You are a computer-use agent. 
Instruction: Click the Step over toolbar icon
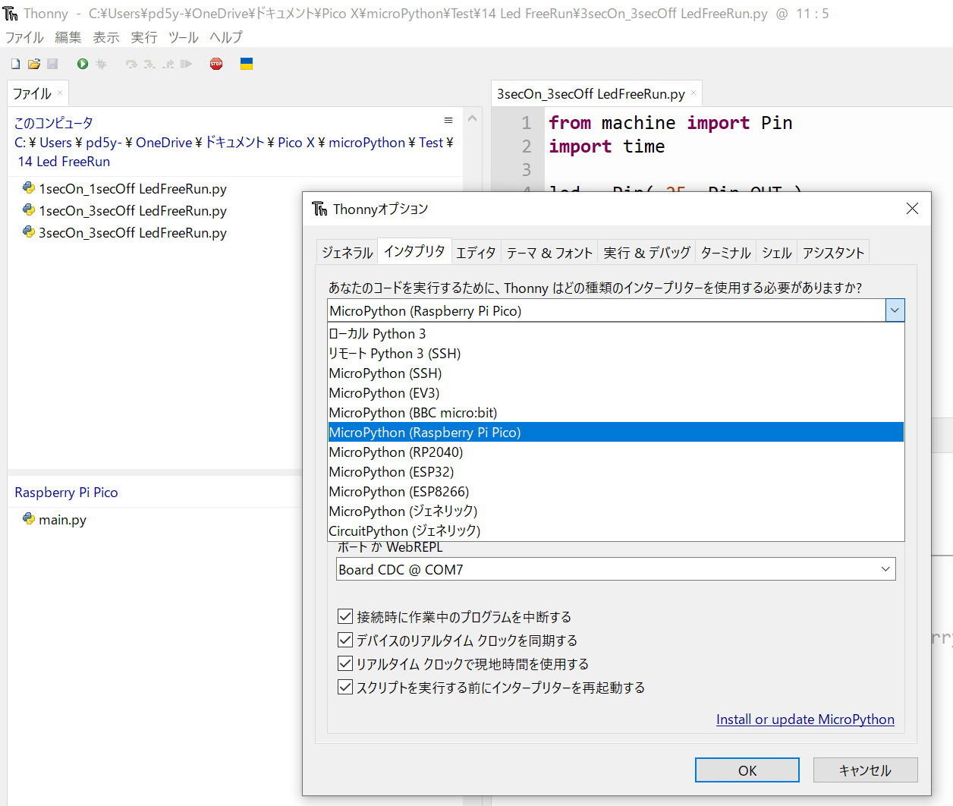click(x=131, y=65)
